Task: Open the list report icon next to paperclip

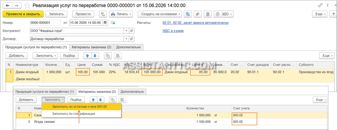Action: tap(208, 14)
